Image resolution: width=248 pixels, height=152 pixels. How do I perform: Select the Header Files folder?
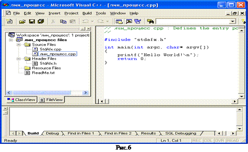point(44,59)
